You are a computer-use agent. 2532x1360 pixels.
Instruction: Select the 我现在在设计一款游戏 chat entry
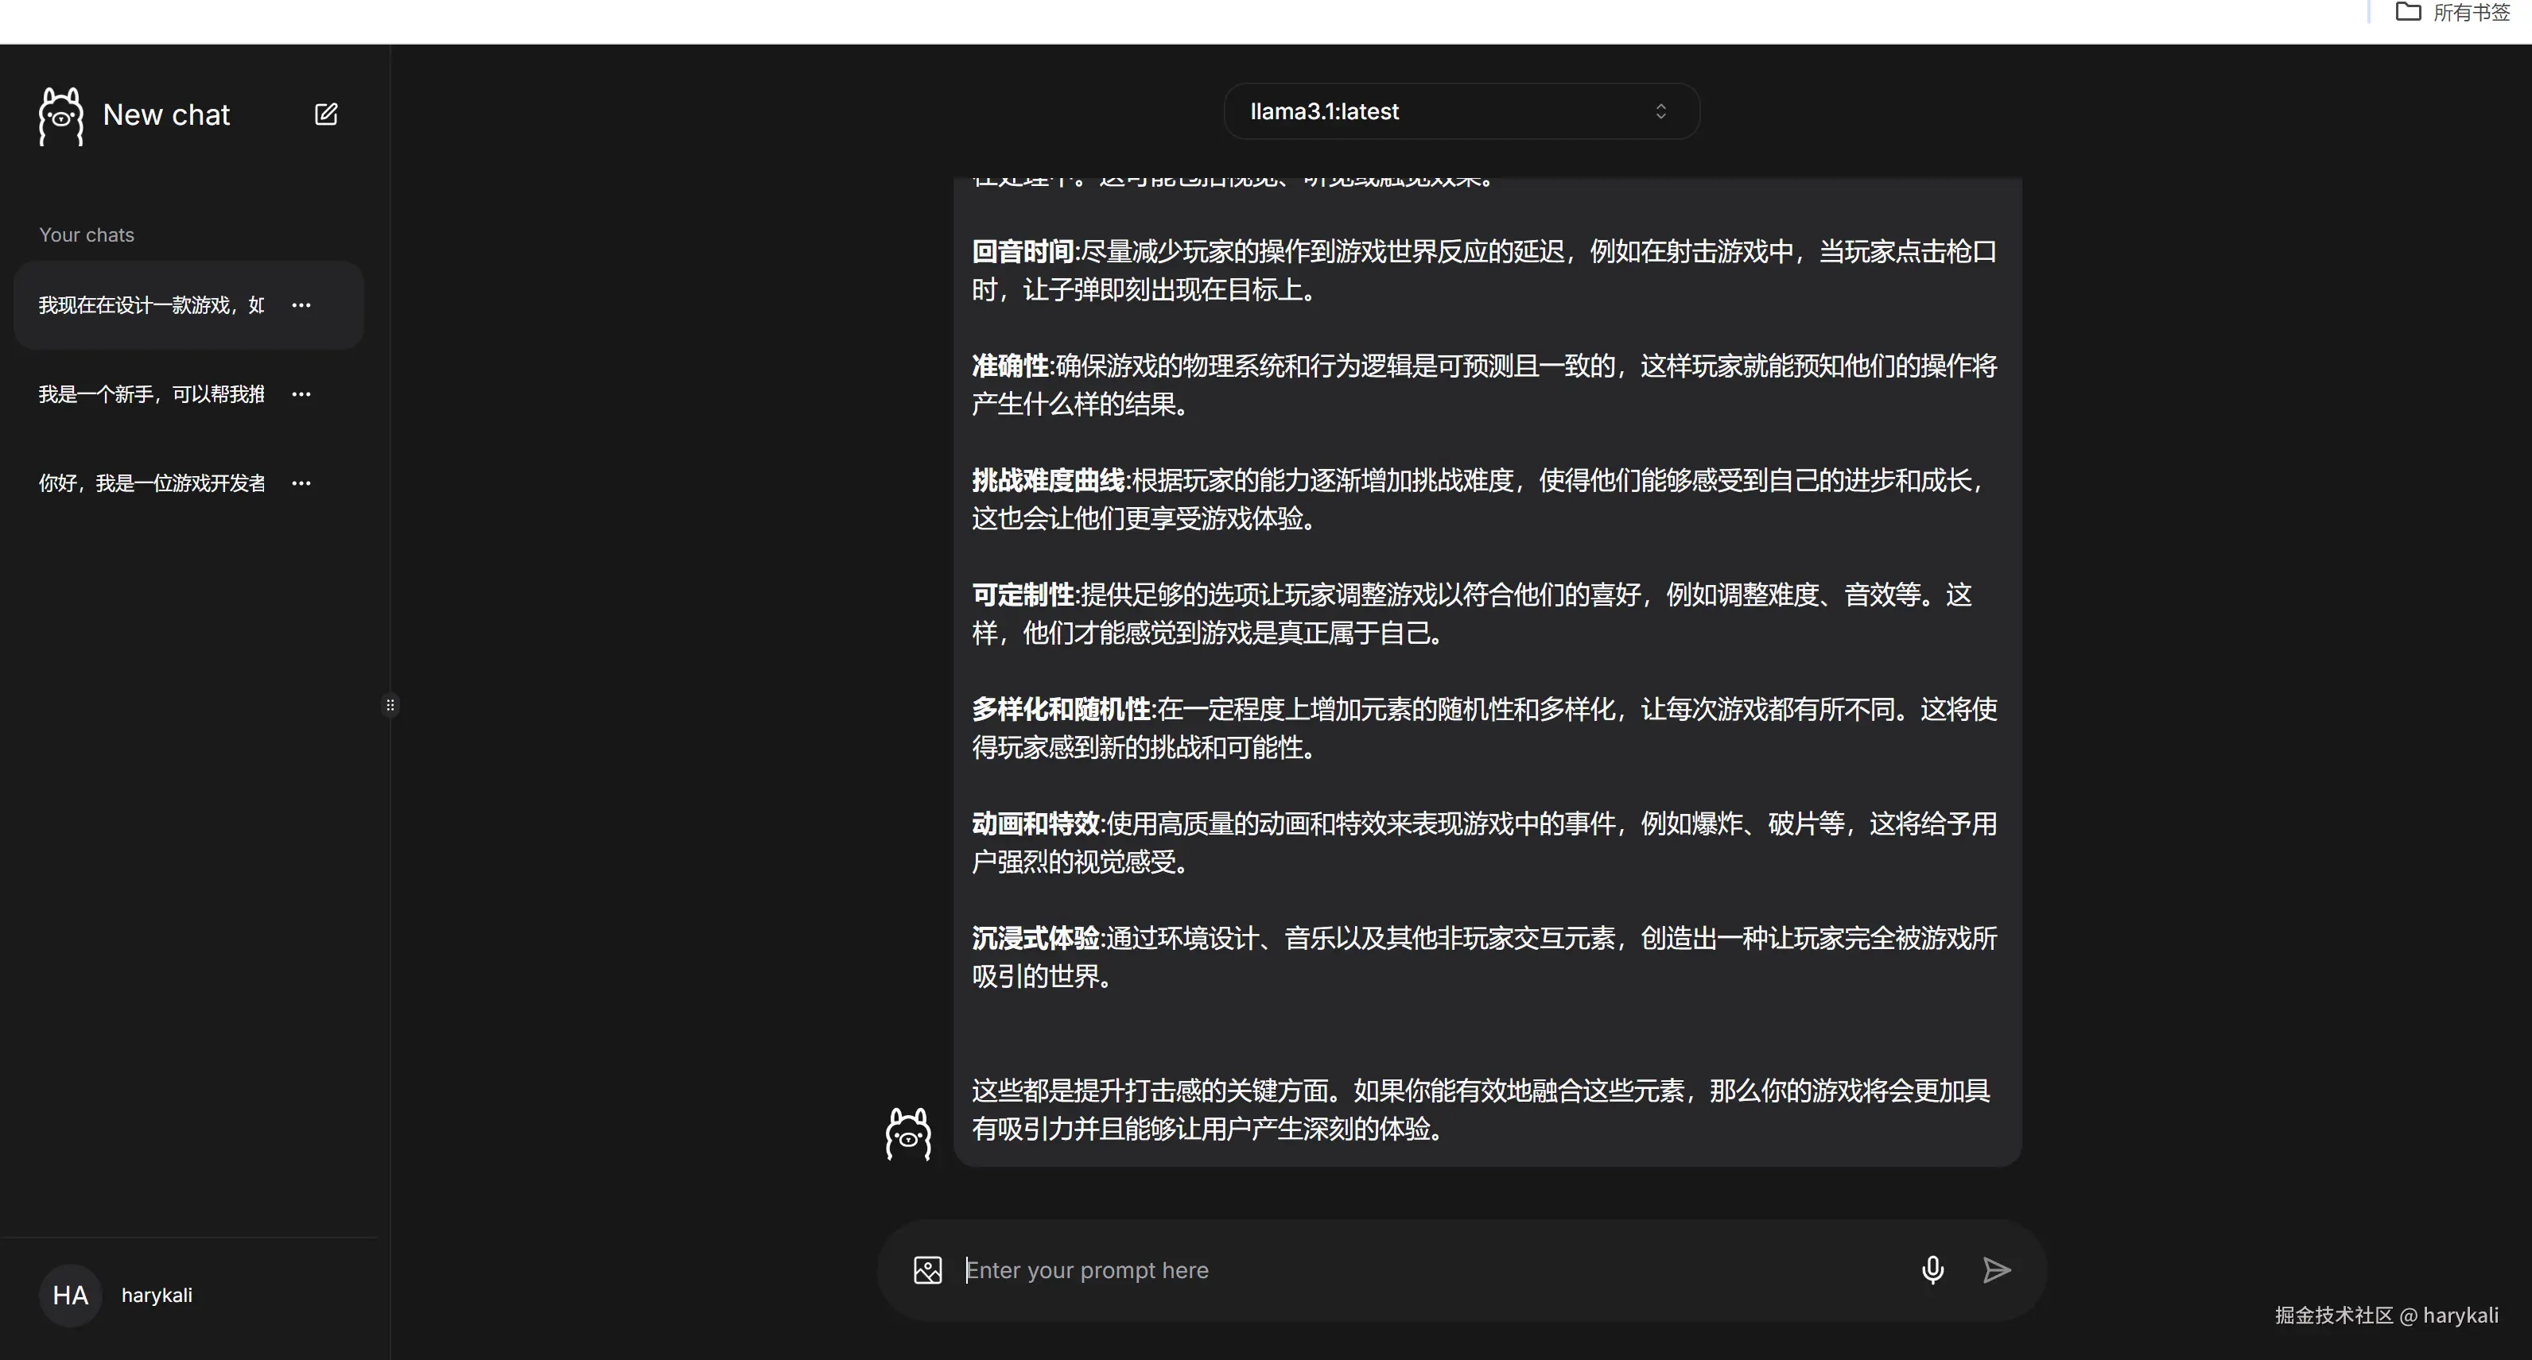click(151, 305)
